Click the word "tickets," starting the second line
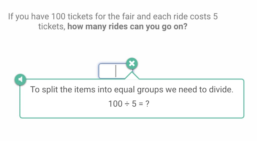Viewport: 257px width, 141px height. tap(51, 27)
